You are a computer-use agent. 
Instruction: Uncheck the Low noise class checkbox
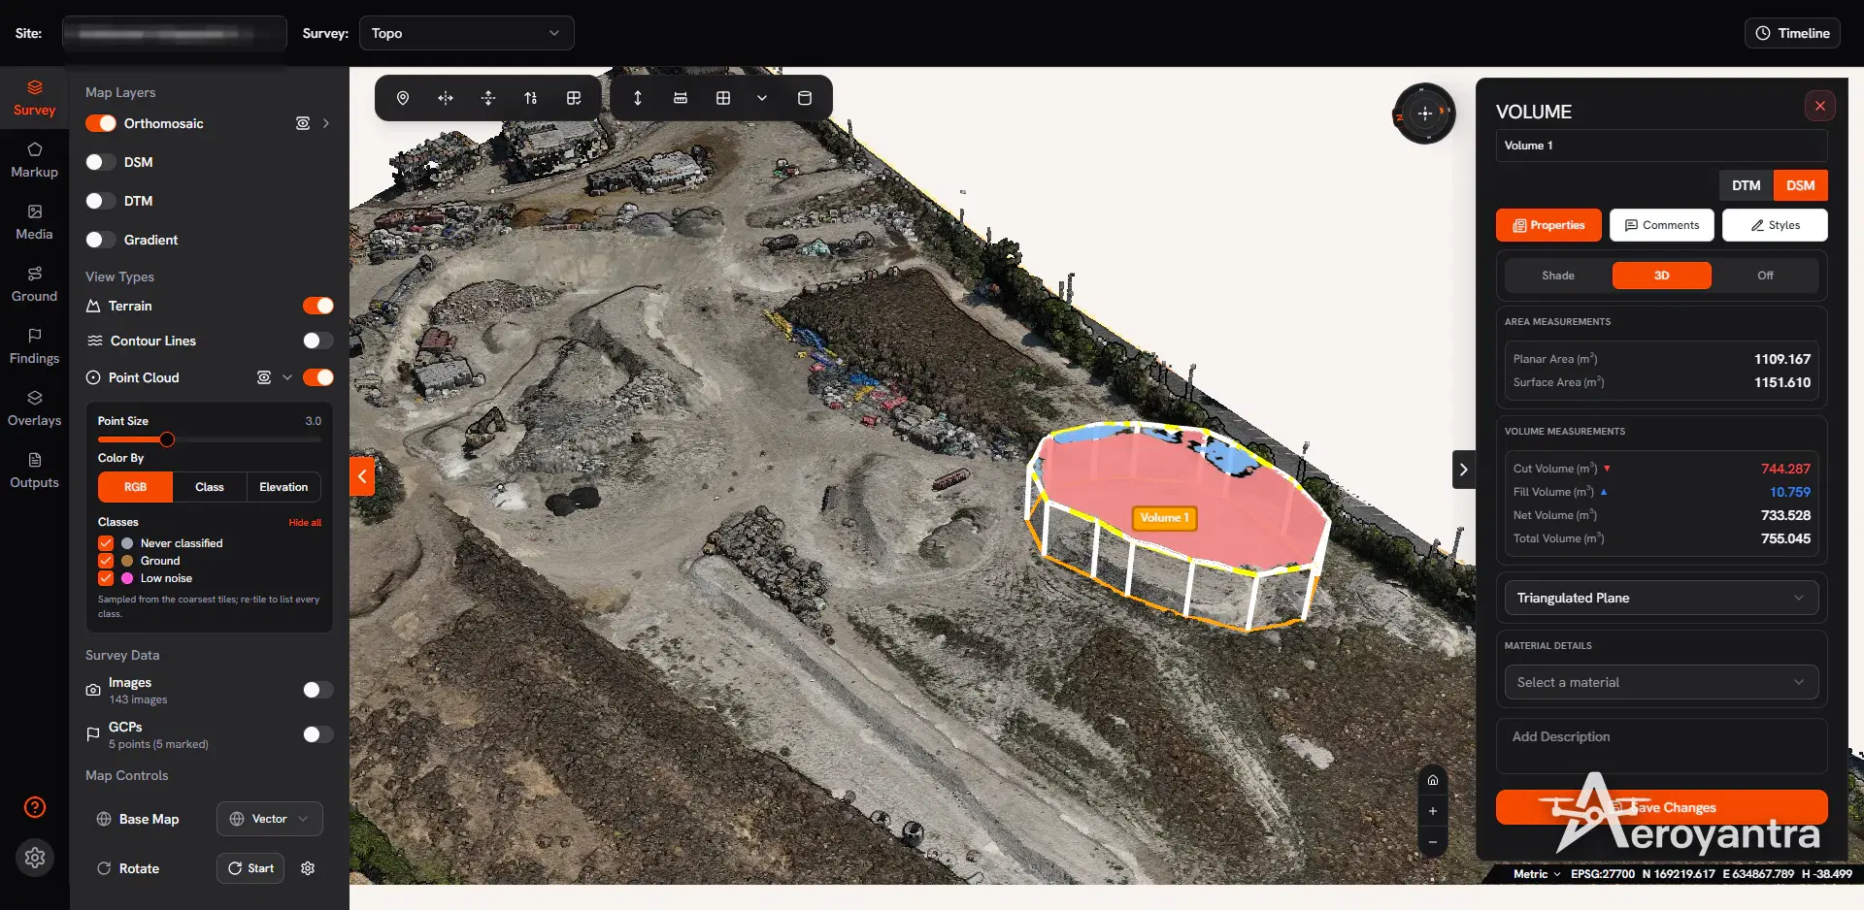(106, 578)
